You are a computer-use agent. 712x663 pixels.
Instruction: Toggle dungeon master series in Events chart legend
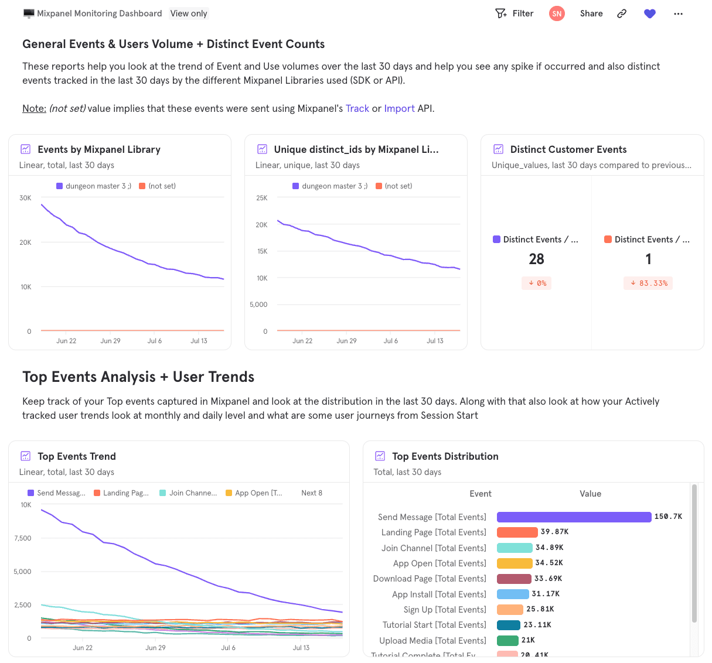[94, 186]
